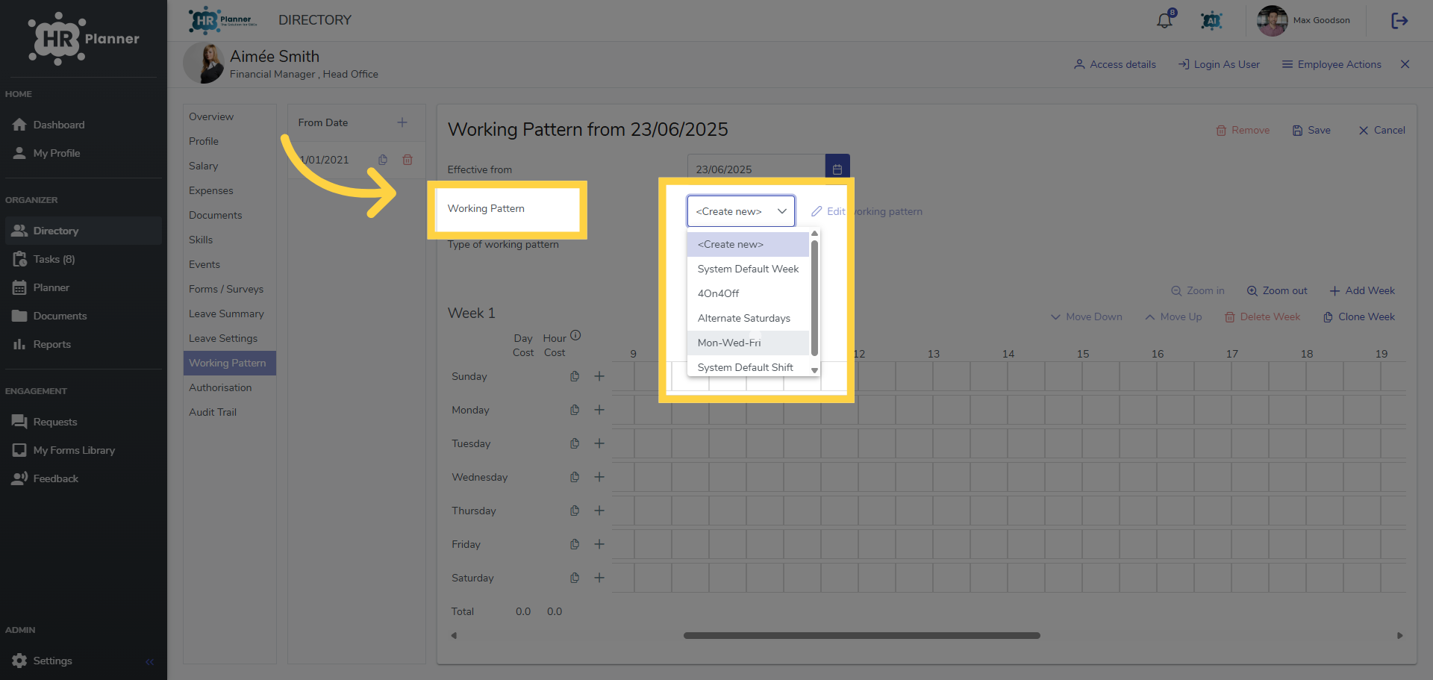Screen dimensions: 1433x680
Task: Click Employee Actions menu
Action: [1331, 64]
